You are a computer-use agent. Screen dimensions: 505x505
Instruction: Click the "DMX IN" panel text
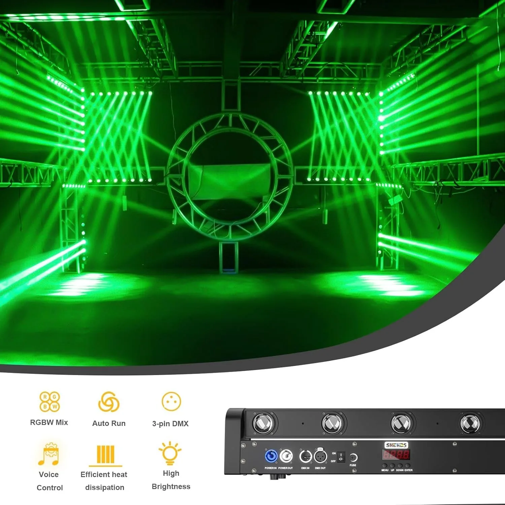pyautogui.click(x=305, y=468)
